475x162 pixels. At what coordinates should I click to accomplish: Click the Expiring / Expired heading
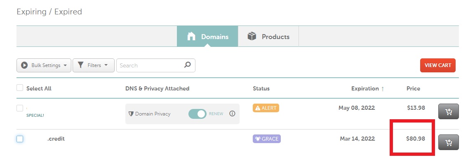[49, 12]
